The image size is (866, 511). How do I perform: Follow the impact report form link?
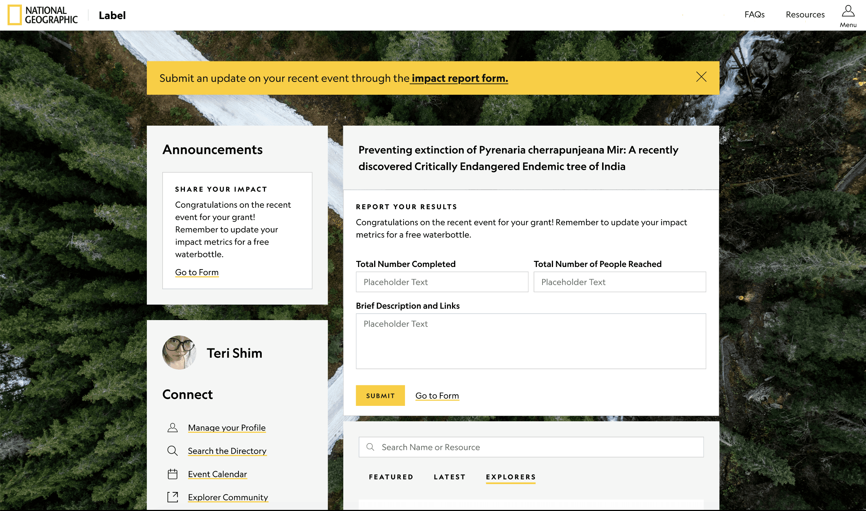click(x=460, y=78)
